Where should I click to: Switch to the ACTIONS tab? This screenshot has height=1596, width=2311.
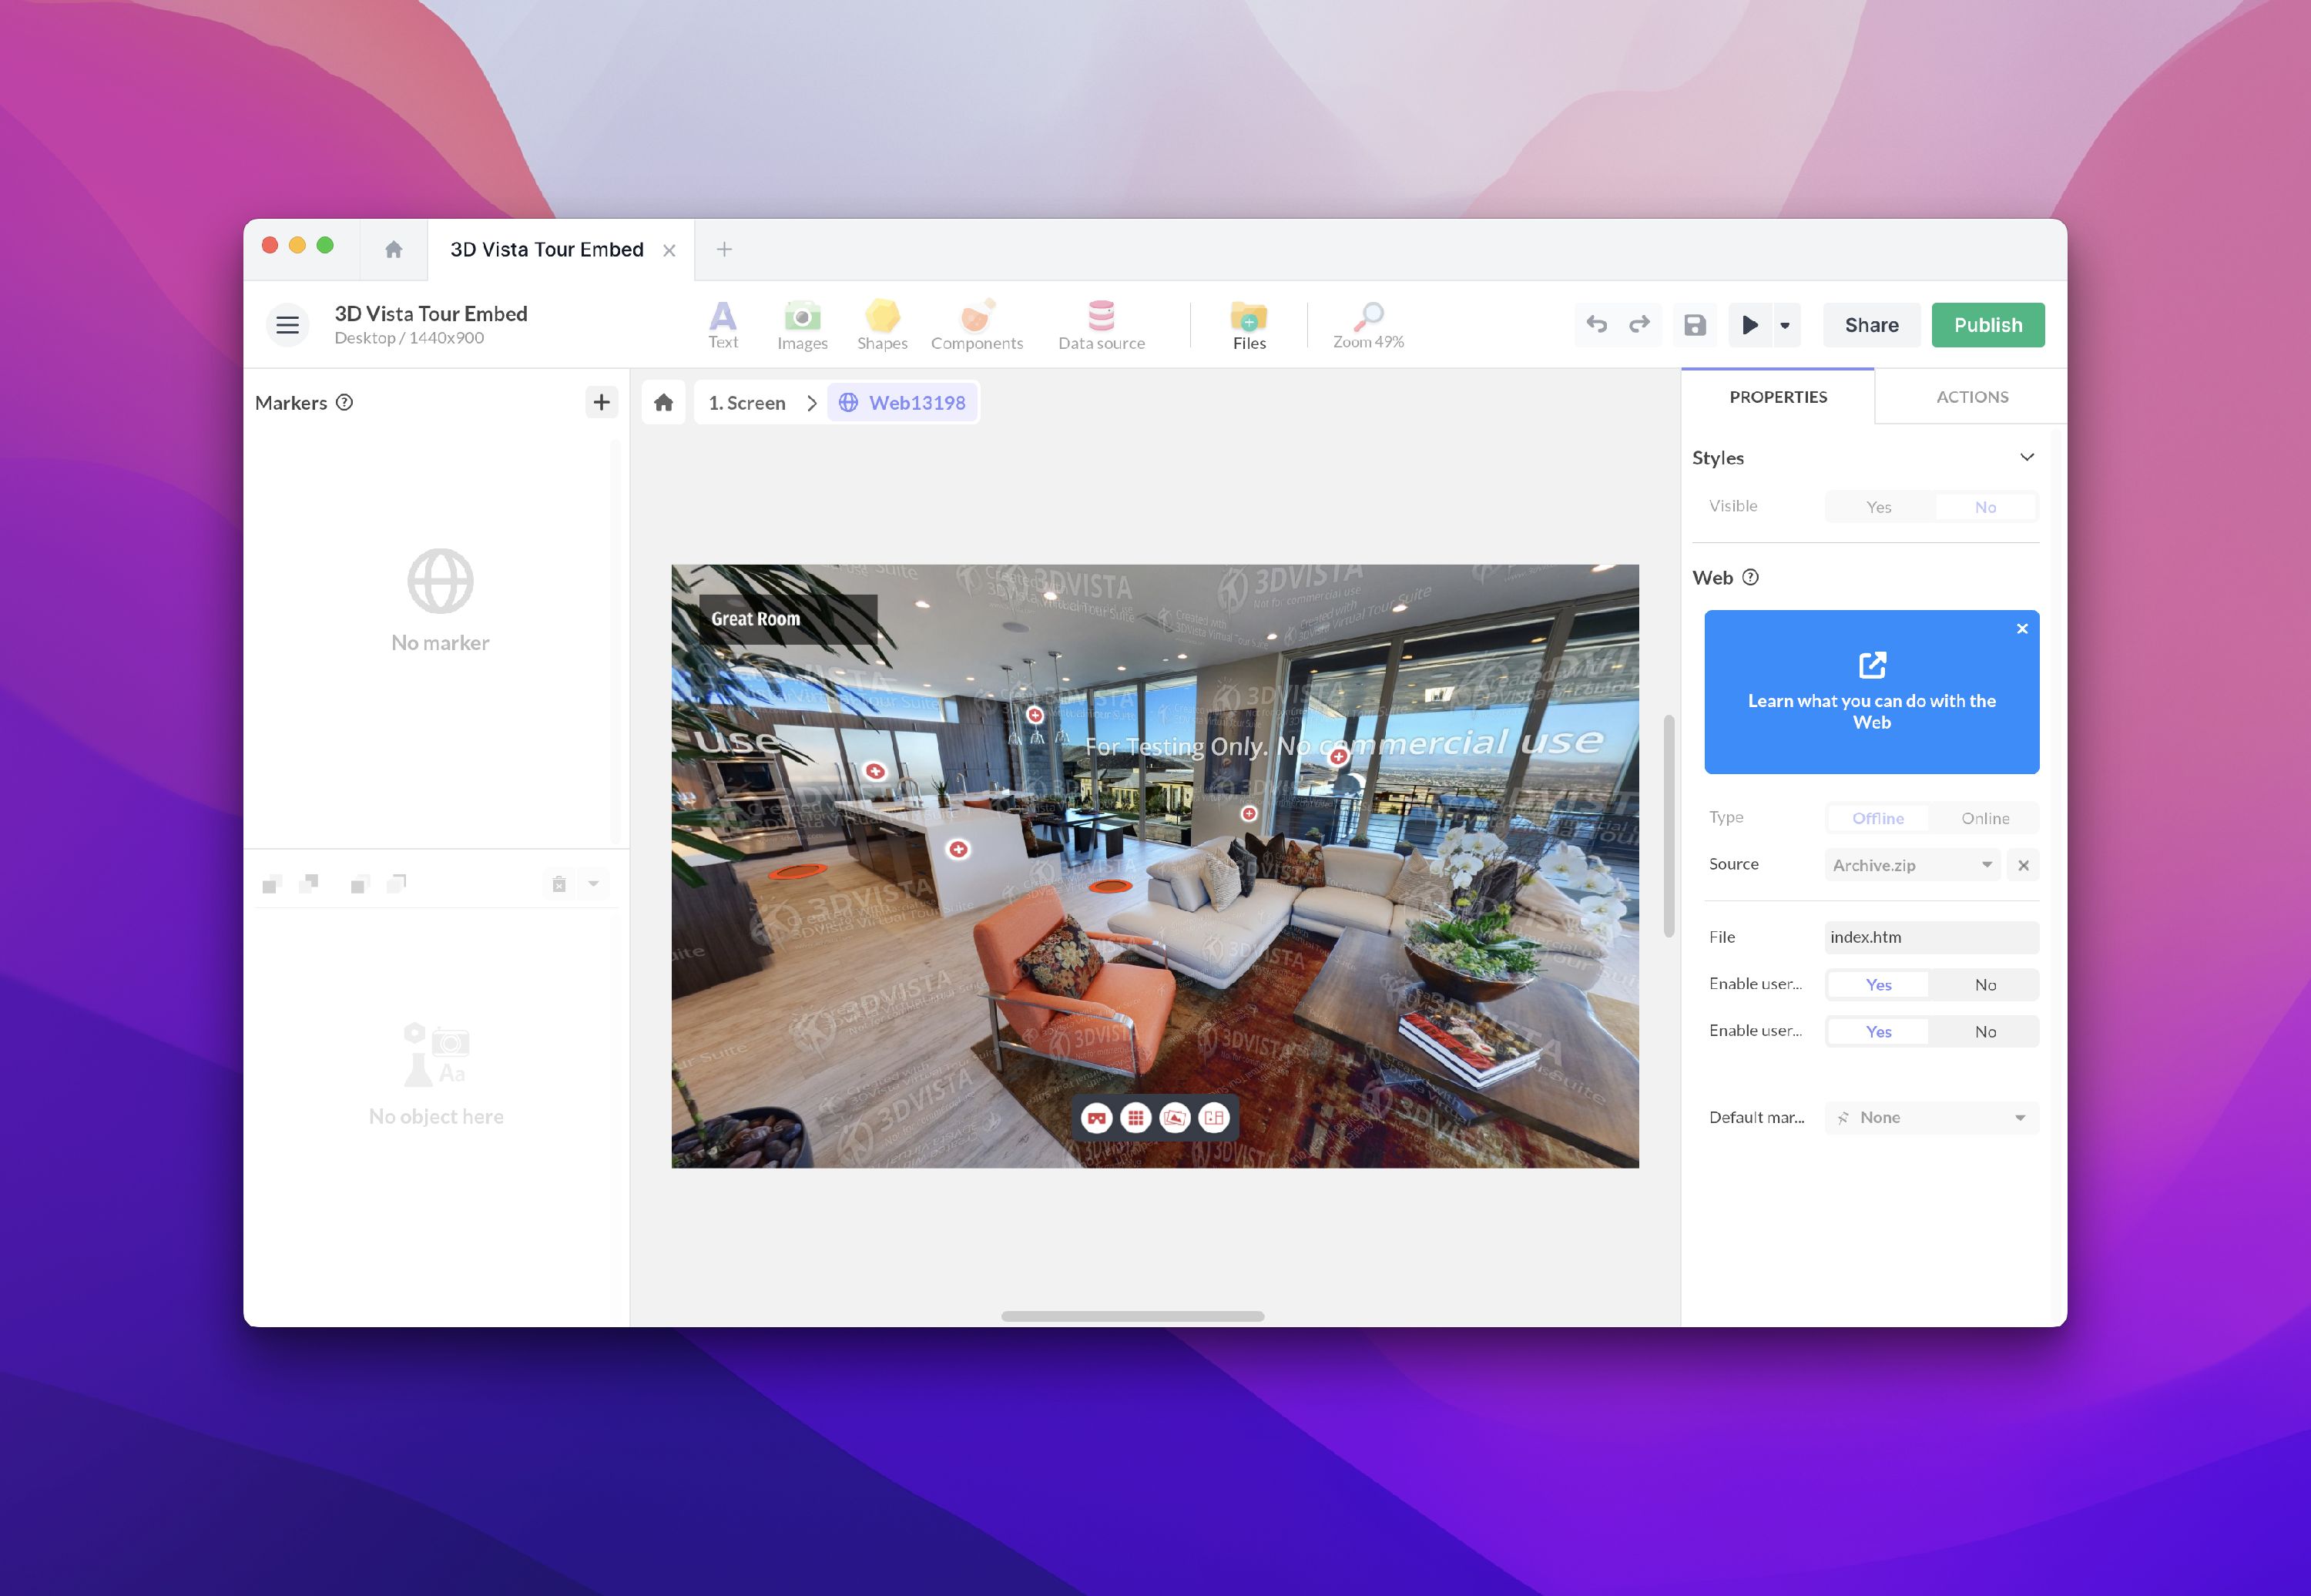click(x=1971, y=397)
